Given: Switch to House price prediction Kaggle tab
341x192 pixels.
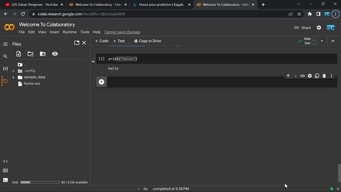Looking at the screenshot, I should pyautogui.click(x=162, y=5).
